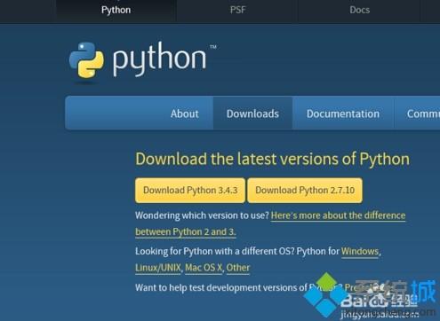This screenshot has height=321, width=440.
Task: Follow the Other platforms link
Action: pyautogui.click(x=238, y=268)
